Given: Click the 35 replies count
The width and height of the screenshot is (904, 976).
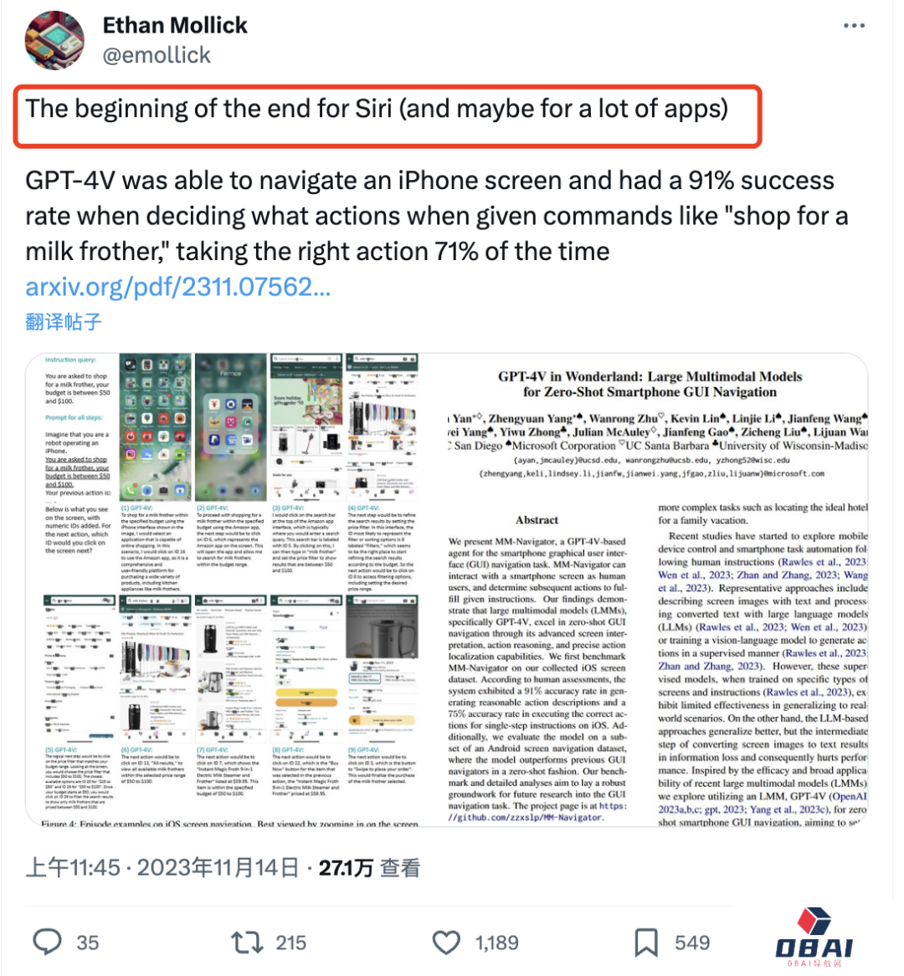Looking at the screenshot, I should pos(87,943).
